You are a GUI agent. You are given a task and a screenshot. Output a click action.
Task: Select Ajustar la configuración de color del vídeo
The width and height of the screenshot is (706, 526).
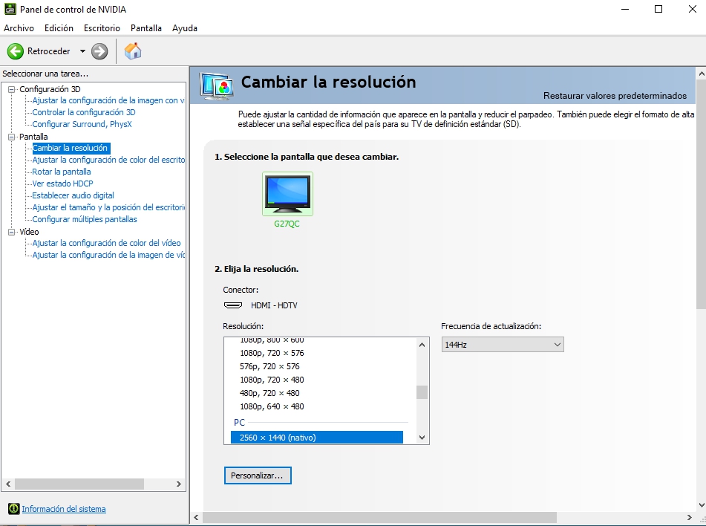106,243
